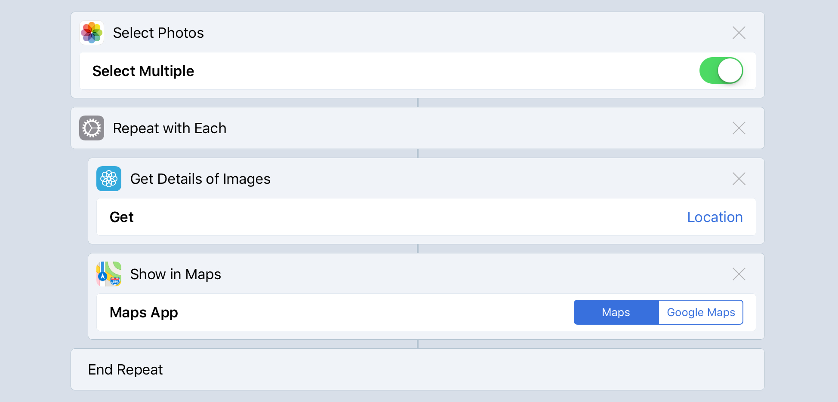Delete the Show in Maps action
The height and width of the screenshot is (402, 838).
(739, 274)
